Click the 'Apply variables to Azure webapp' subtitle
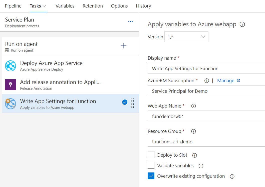The height and width of the screenshot is (187, 265). [x=47, y=108]
